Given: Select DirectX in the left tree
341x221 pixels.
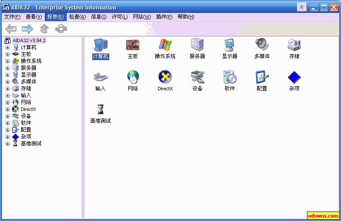Looking at the screenshot, I should point(28,109).
